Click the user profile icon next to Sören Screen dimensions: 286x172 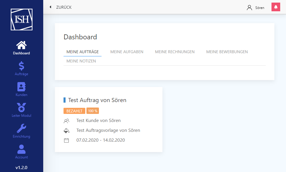click(x=249, y=8)
